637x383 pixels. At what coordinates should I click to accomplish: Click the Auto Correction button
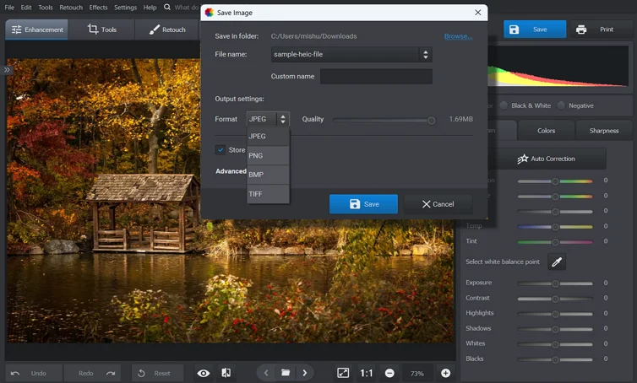(546, 159)
